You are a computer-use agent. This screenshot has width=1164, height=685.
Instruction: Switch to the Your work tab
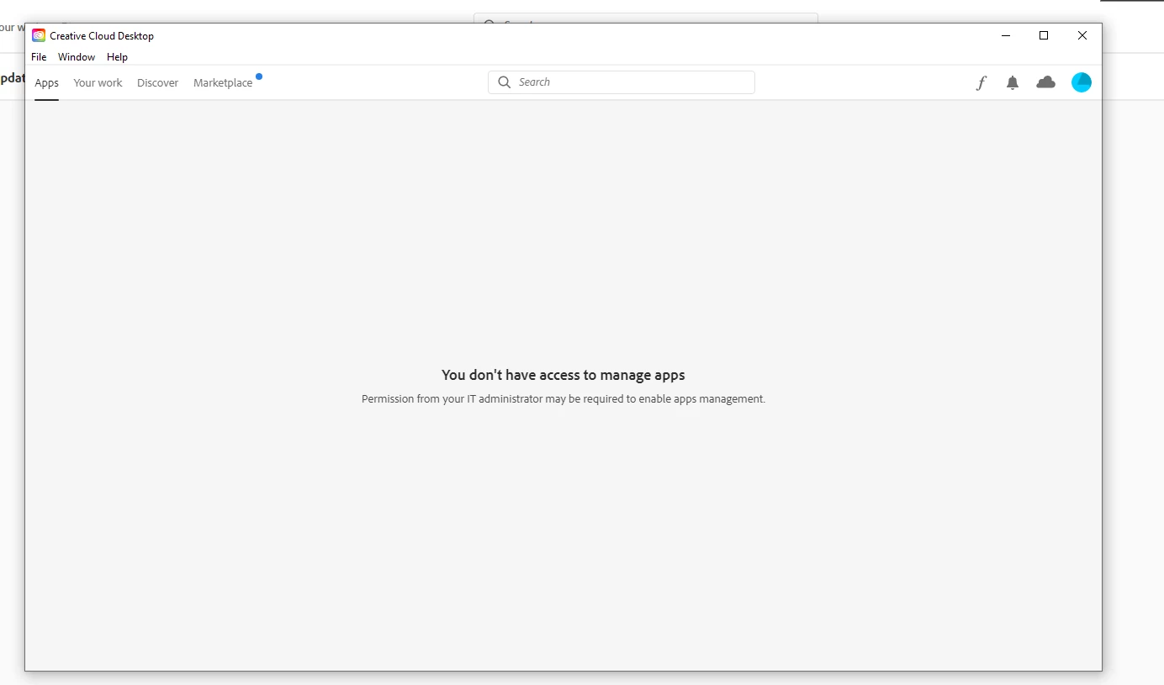click(98, 82)
